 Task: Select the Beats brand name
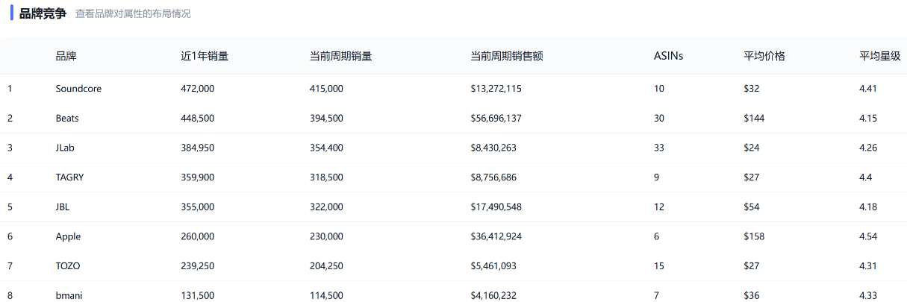pos(67,119)
